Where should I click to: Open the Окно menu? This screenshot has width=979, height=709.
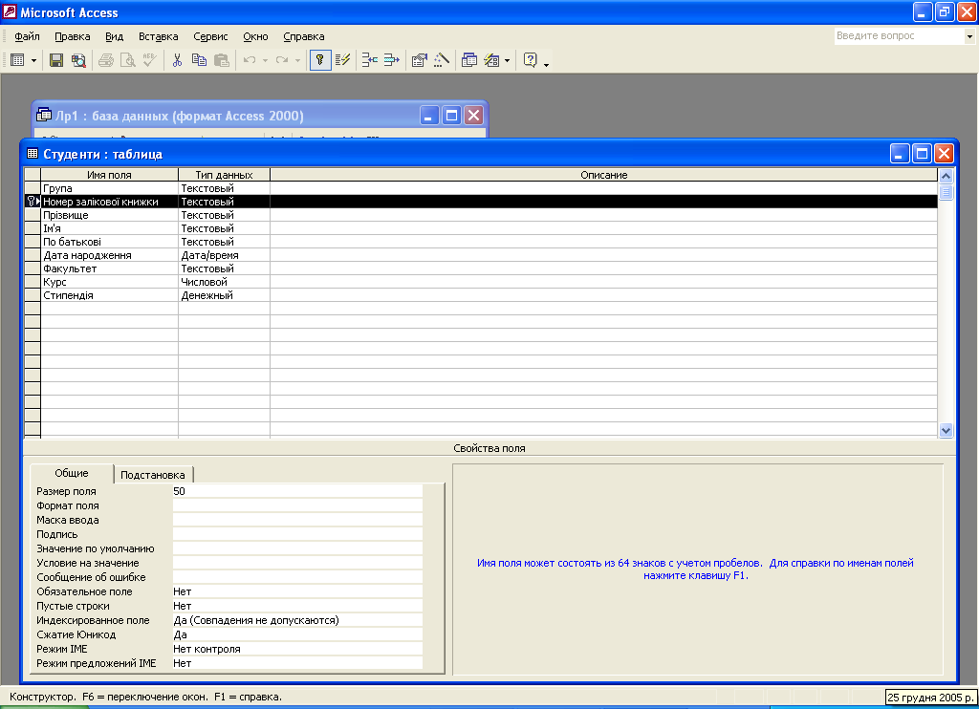255,36
